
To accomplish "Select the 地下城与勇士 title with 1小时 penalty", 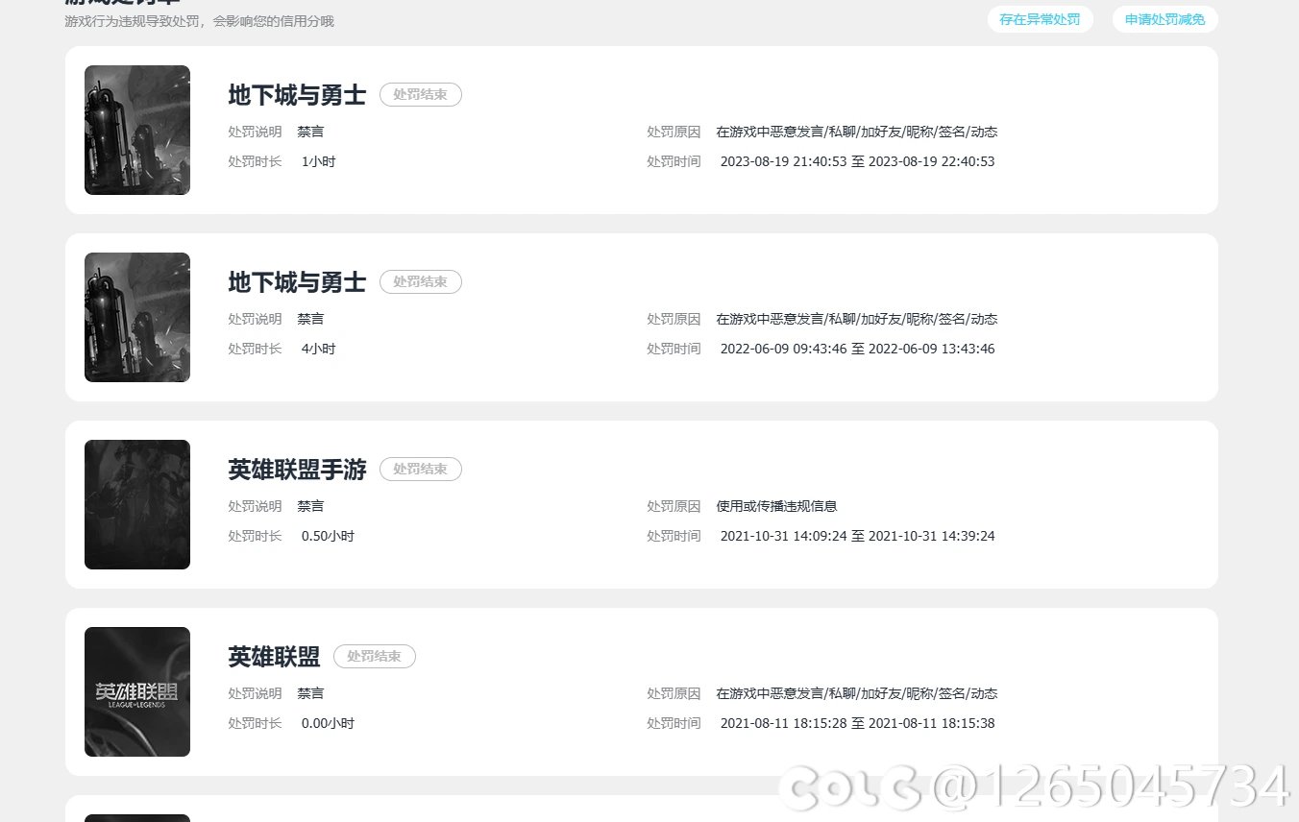I will (297, 95).
